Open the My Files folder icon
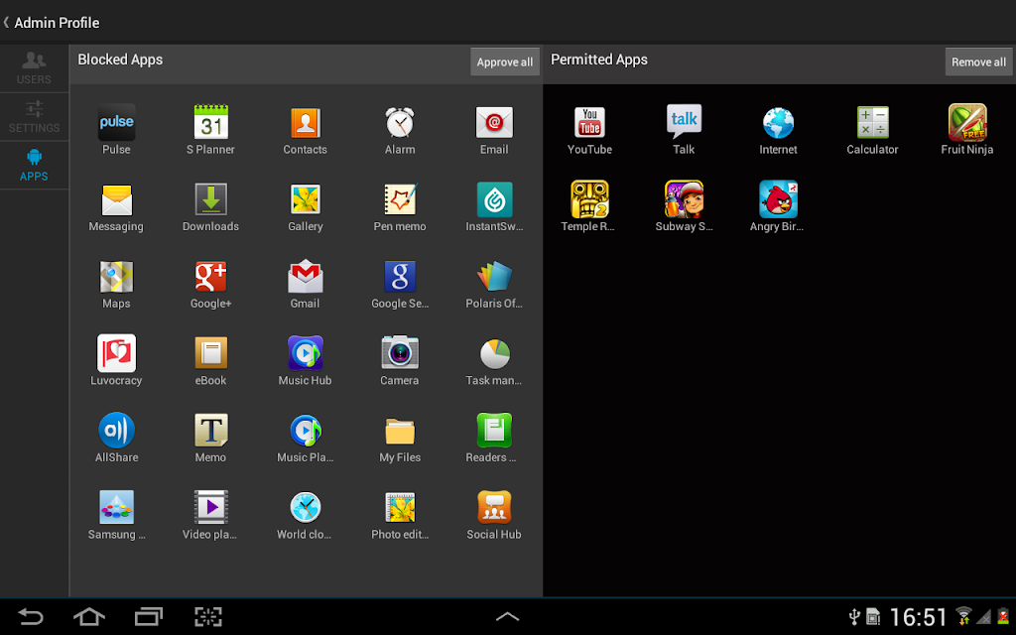 coord(400,431)
